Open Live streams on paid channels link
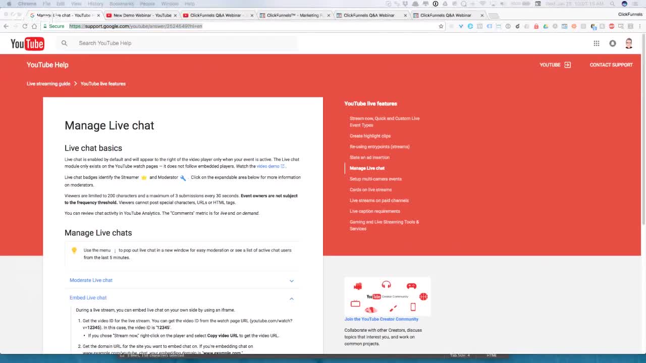This screenshot has width=646, height=363. pos(379,201)
